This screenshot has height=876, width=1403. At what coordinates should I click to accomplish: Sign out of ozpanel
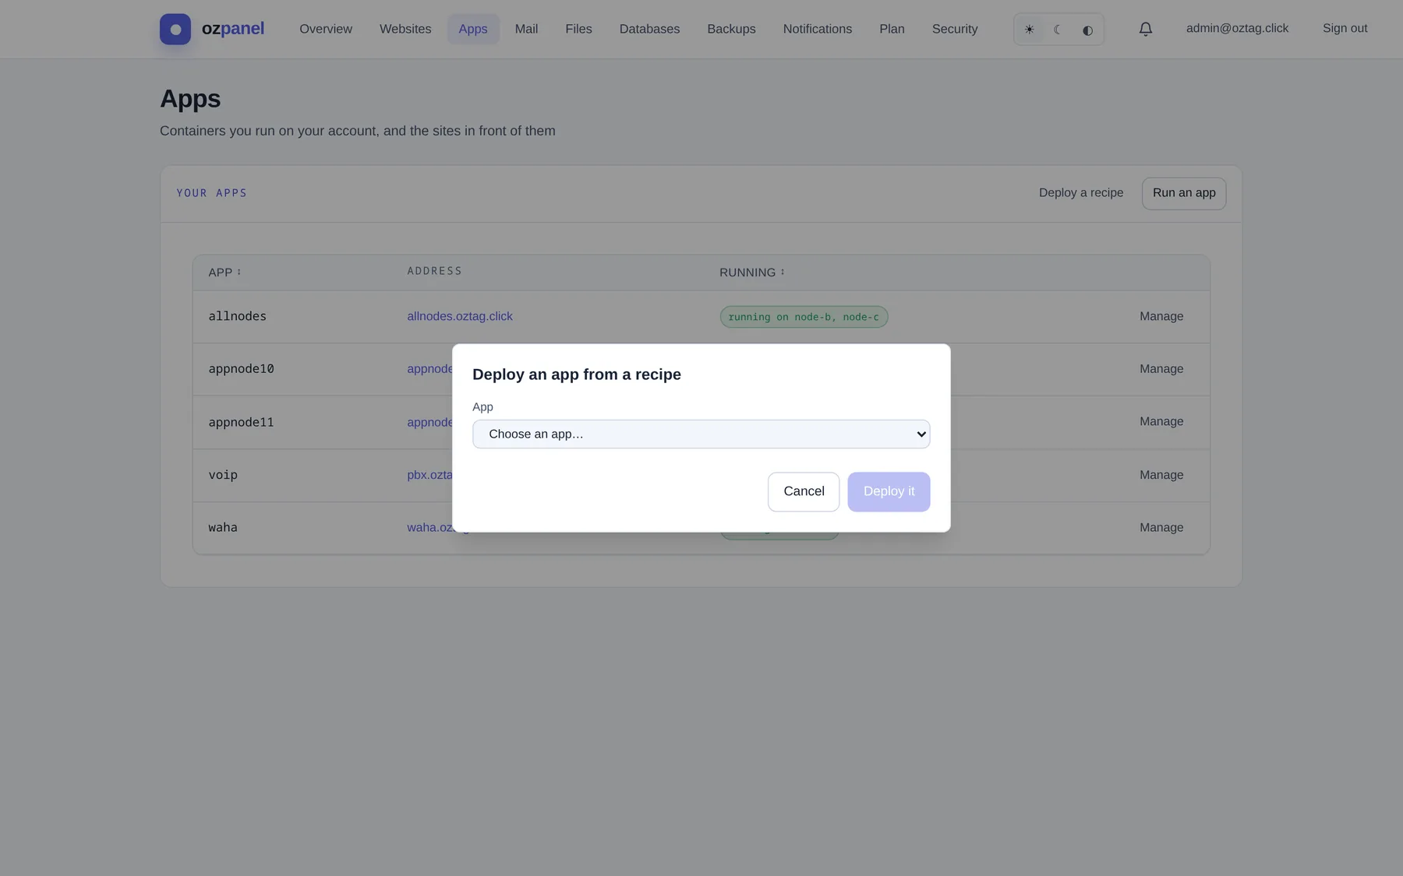(x=1345, y=28)
